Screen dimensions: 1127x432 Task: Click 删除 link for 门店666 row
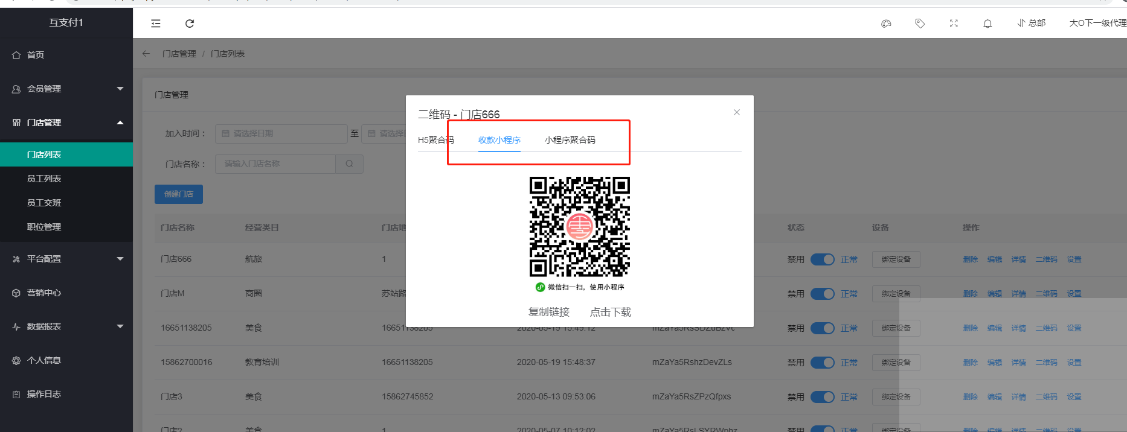point(971,259)
